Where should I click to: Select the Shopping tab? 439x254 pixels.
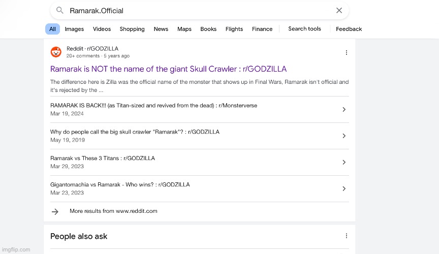[x=132, y=29]
